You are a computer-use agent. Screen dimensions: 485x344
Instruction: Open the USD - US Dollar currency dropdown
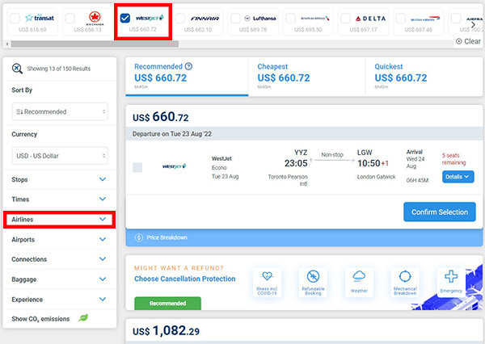coord(60,156)
